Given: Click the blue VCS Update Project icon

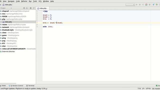Looking at the screenshot, I should tap(153, 5).
